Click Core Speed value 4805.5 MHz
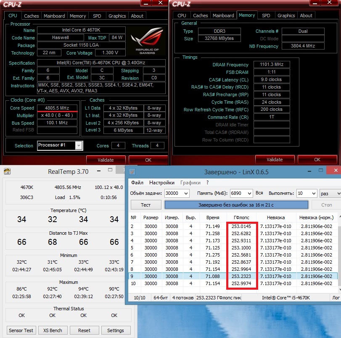This screenshot has height=338, width=341. tap(57, 108)
